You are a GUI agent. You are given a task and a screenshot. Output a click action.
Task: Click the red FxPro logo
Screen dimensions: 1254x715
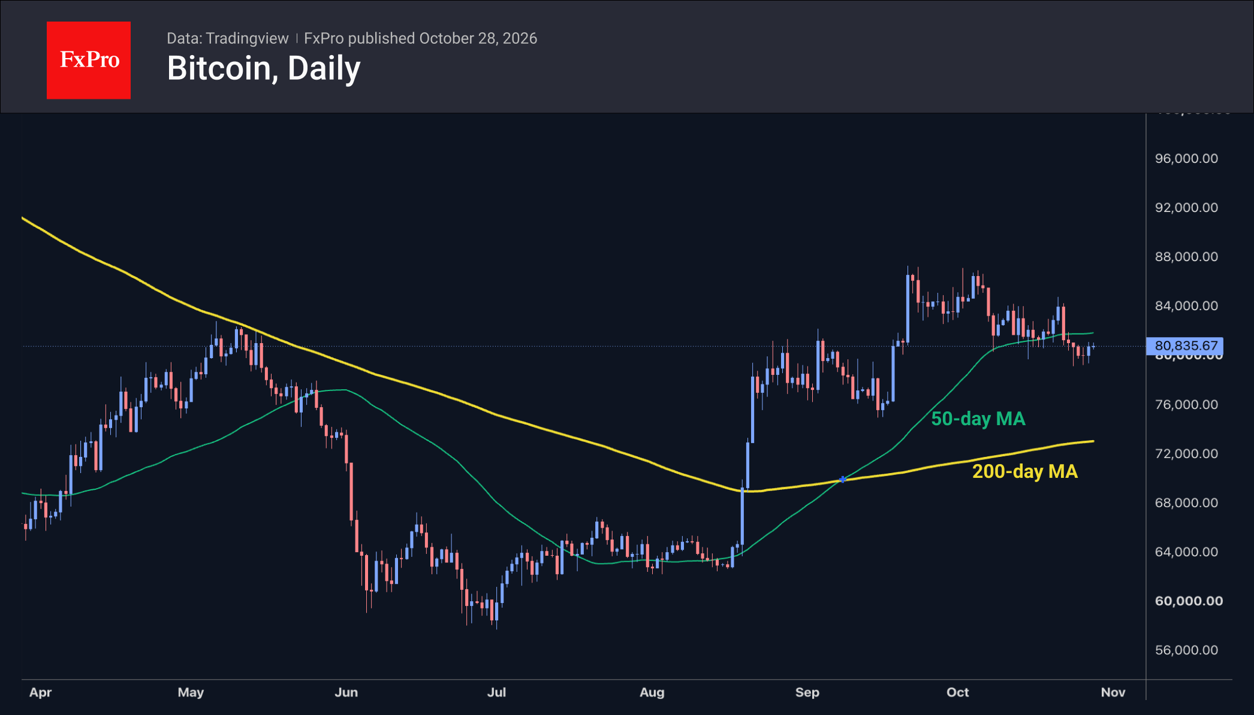[x=89, y=60]
